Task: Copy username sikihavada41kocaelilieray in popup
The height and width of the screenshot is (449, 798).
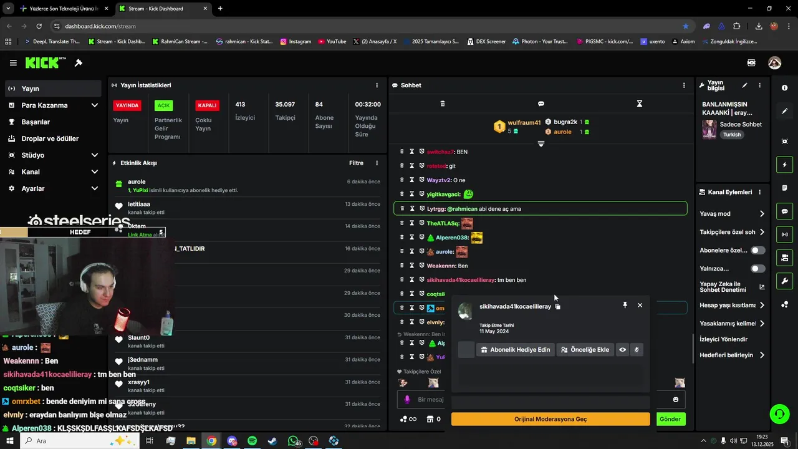Action: 558,307
